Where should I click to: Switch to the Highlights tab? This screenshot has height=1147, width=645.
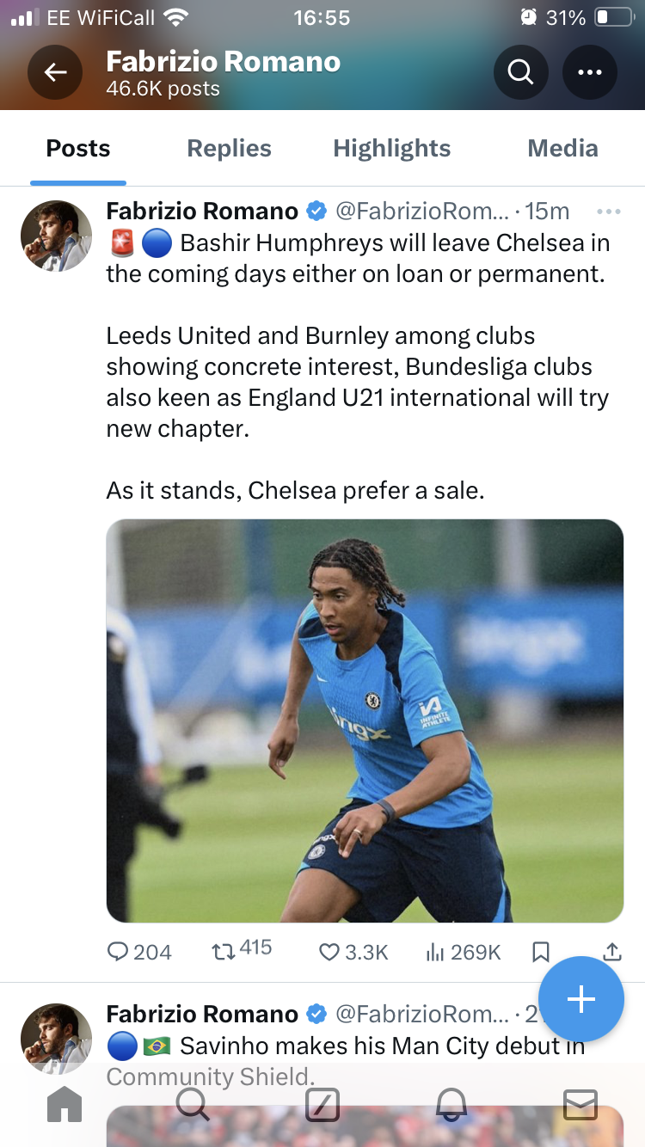pos(391,149)
